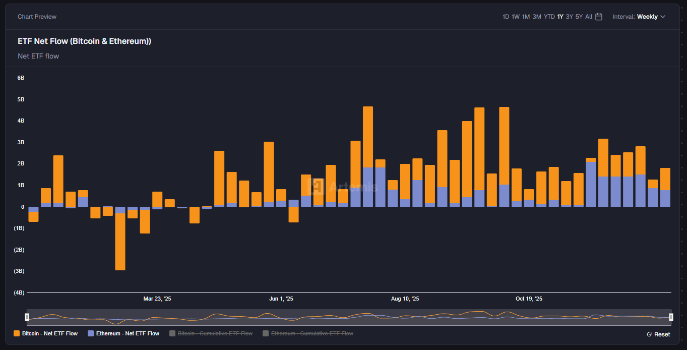Toggle visibility of Bitcoin - Net ETF Flow

click(x=50, y=333)
